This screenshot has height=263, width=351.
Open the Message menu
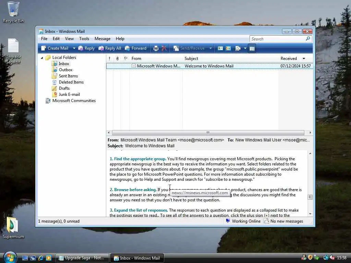point(102,39)
